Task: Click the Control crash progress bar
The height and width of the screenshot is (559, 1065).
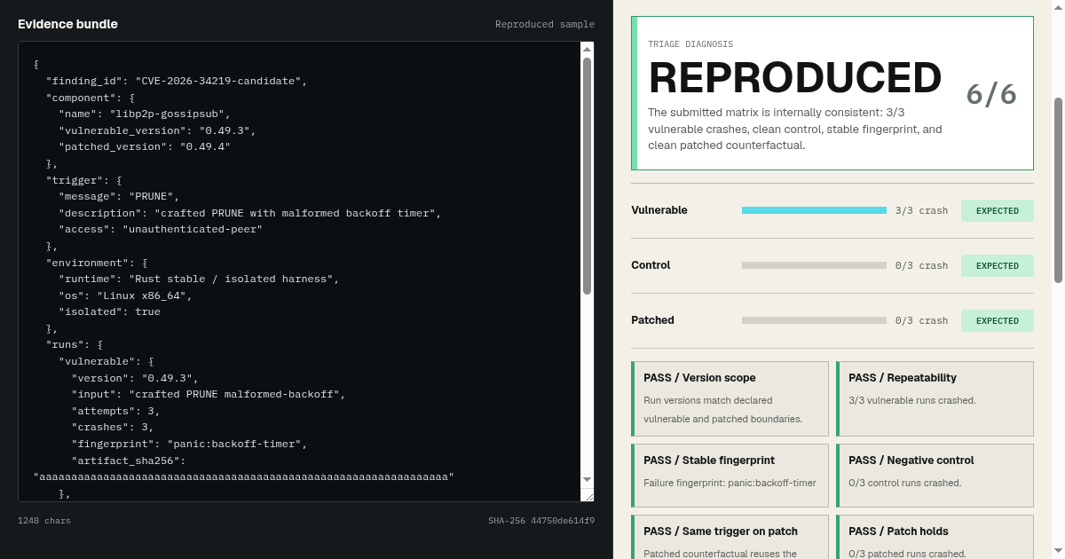Action: coord(814,265)
